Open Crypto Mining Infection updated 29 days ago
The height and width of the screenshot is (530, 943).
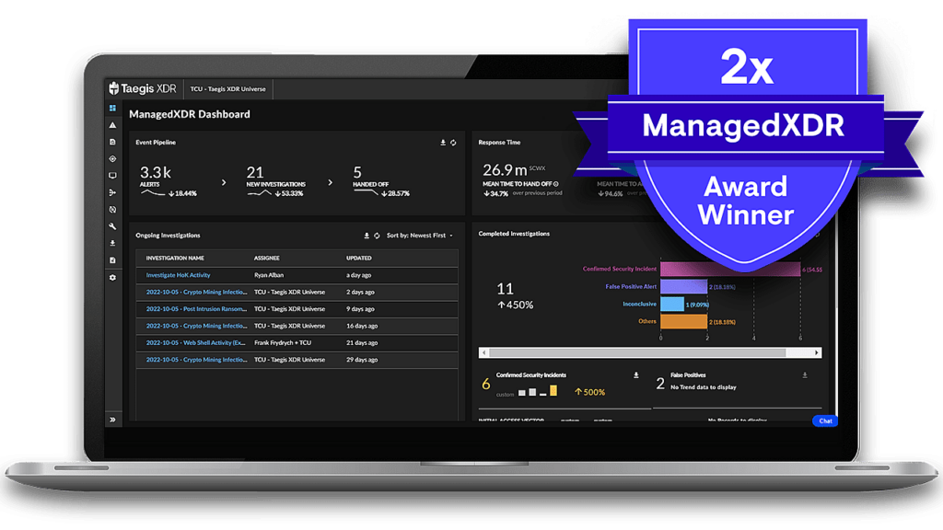pyautogui.click(x=197, y=360)
